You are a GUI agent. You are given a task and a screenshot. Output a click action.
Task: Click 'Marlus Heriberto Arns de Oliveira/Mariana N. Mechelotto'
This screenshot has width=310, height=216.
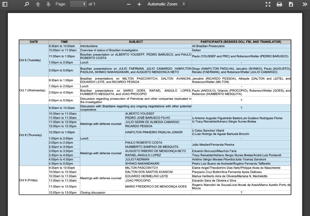(241, 176)
